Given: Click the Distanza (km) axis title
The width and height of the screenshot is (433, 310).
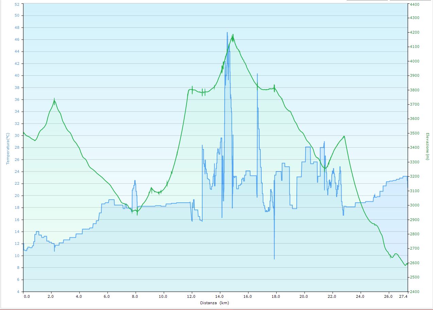Looking at the screenshot, I should tap(214, 303).
